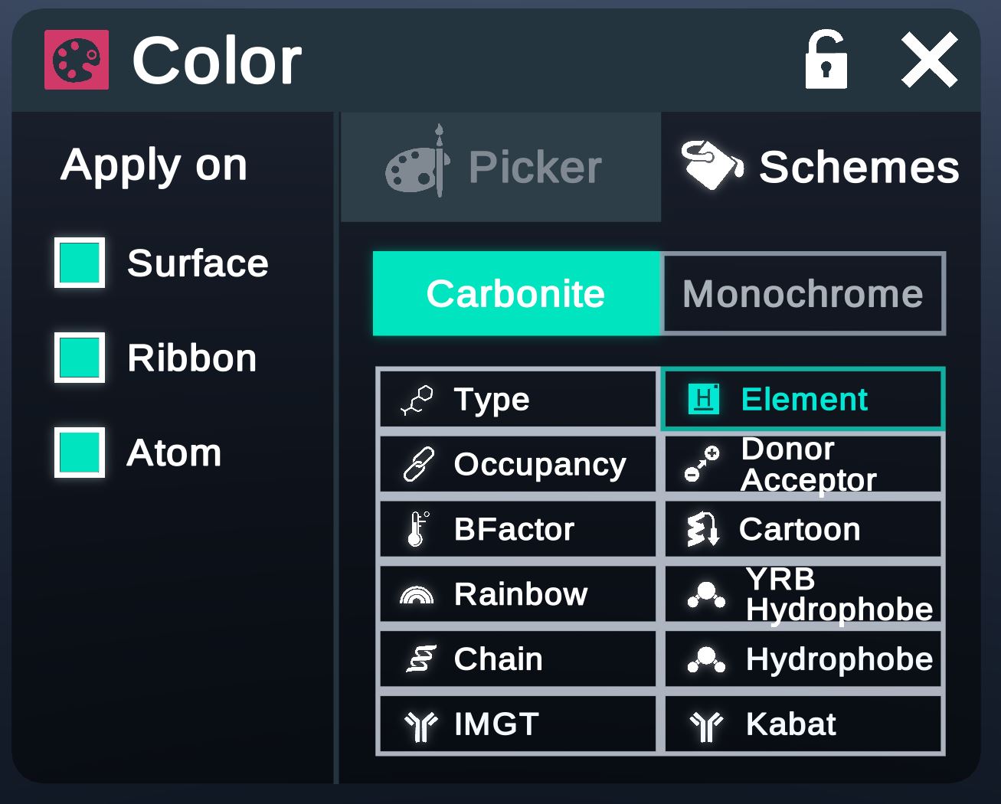The width and height of the screenshot is (1001, 804).
Task: Toggle the Ribbon checkbox
Action: tap(78, 358)
